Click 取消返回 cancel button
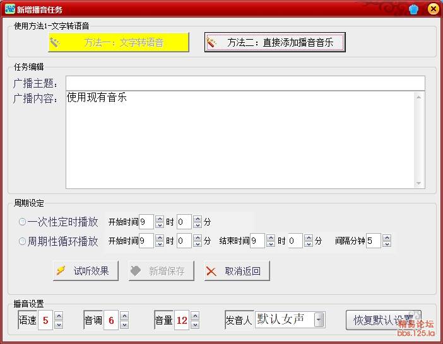The height and width of the screenshot is (344, 443). tap(237, 271)
